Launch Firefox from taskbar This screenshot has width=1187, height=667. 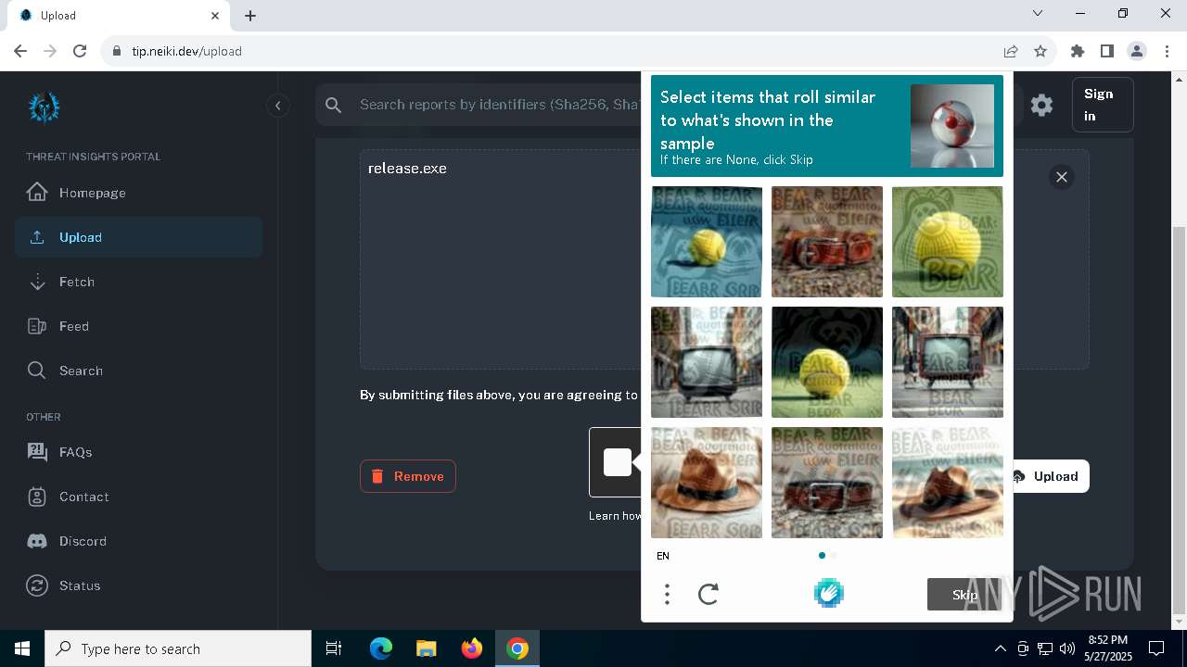[472, 648]
